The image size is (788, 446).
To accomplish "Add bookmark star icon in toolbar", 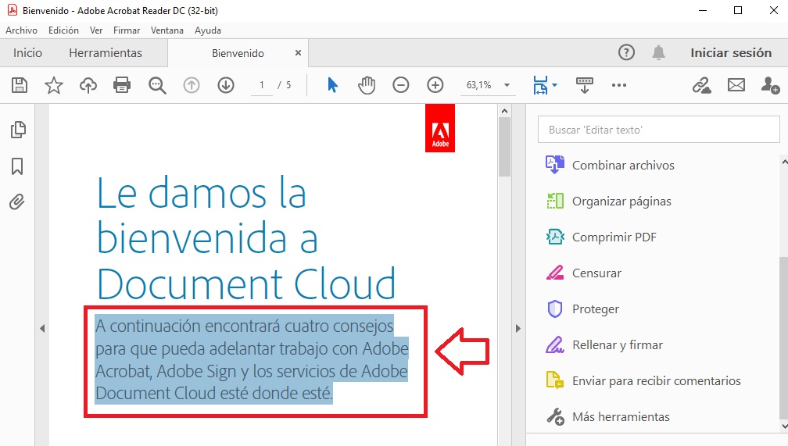I will pyautogui.click(x=53, y=85).
